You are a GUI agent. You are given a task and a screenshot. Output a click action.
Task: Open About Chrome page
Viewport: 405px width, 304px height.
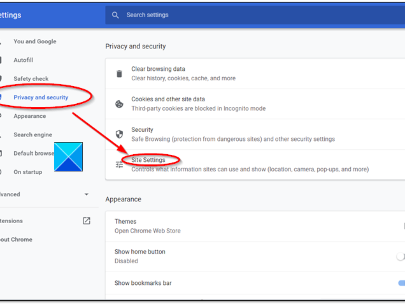pos(16,239)
